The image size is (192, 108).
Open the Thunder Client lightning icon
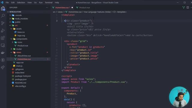coord(3,60)
